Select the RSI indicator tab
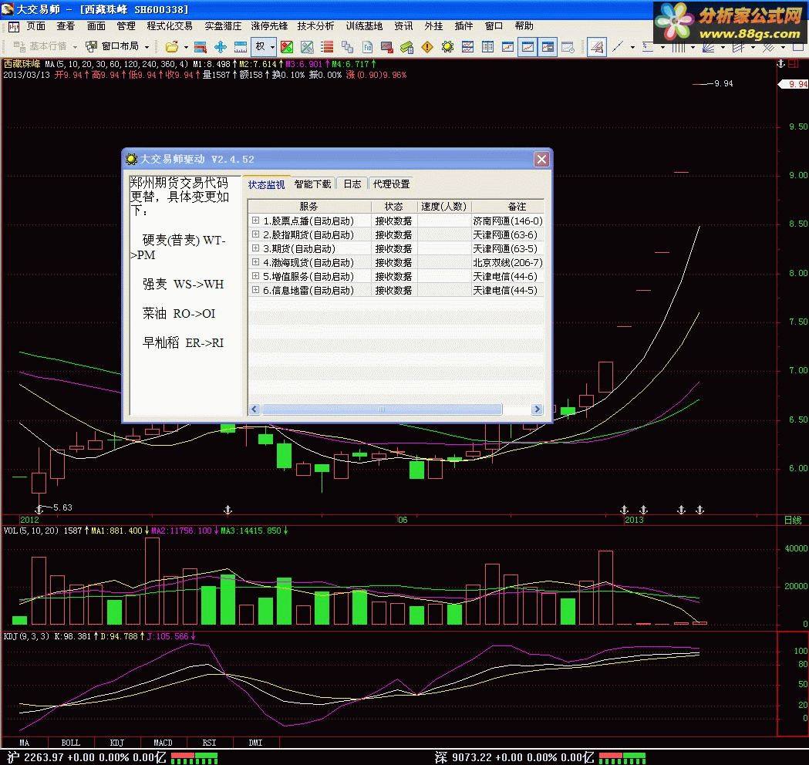The width and height of the screenshot is (809, 765). coord(209,743)
